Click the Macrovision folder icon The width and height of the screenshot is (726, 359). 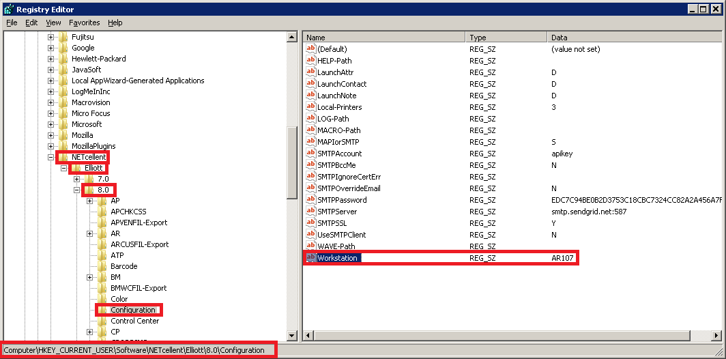pos(63,102)
